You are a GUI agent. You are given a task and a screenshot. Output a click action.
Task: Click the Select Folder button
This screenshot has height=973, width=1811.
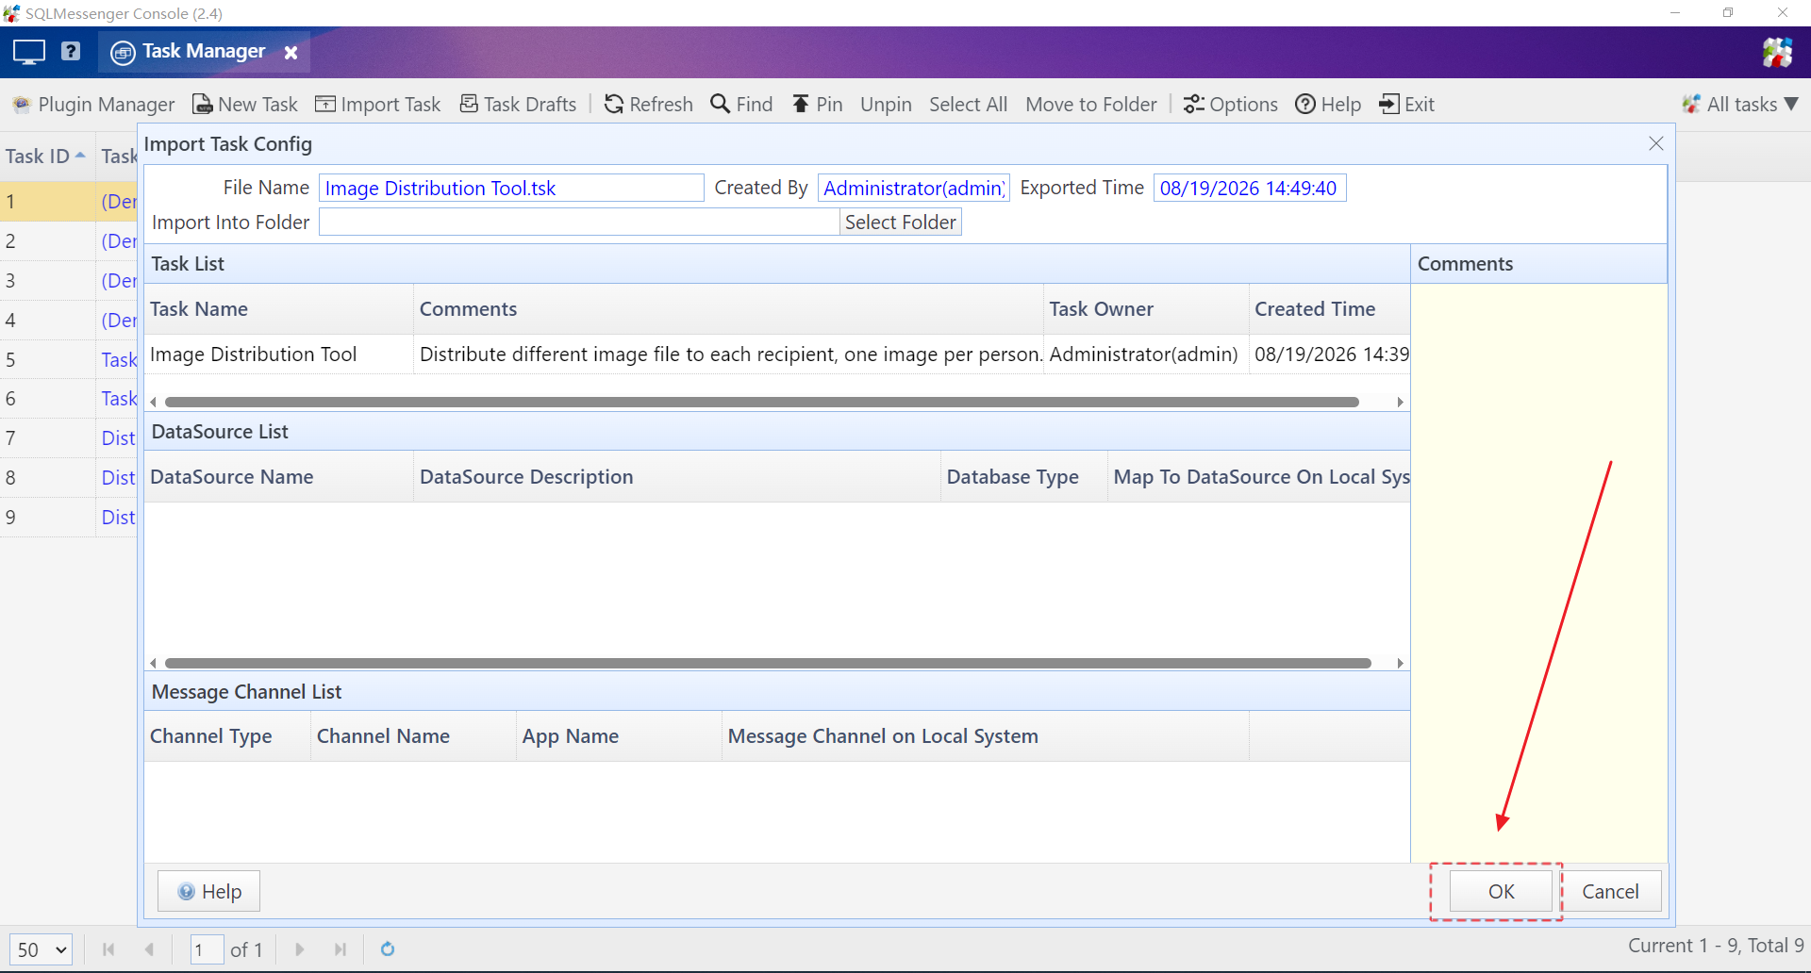tap(901, 222)
